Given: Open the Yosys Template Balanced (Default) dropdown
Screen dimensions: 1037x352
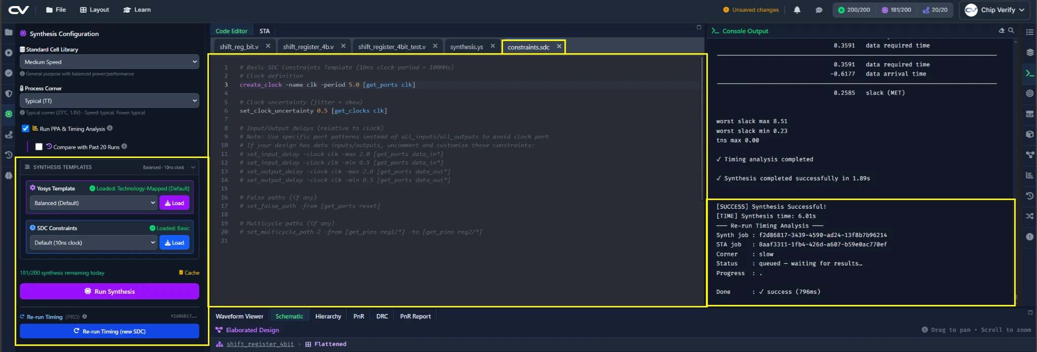Looking at the screenshot, I should (x=94, y=203).
